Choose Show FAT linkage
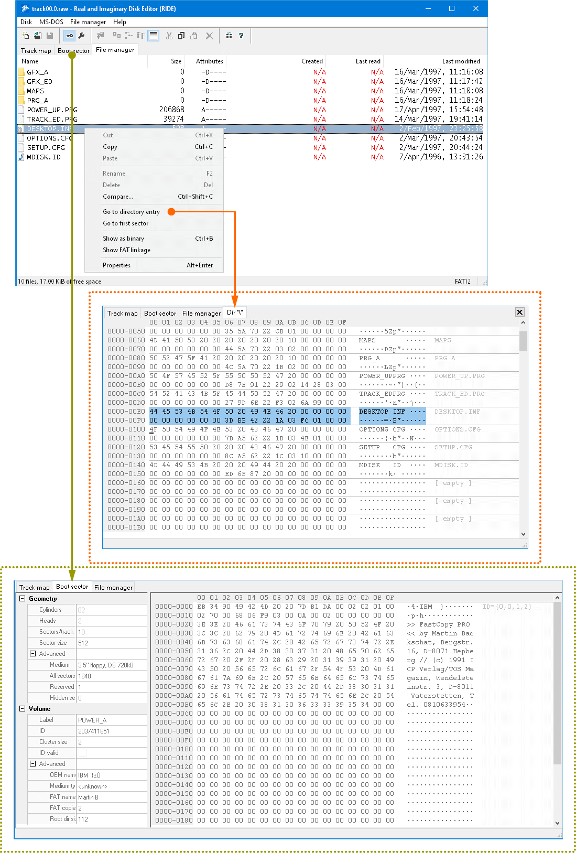576x853 pixels. [154, 250]
